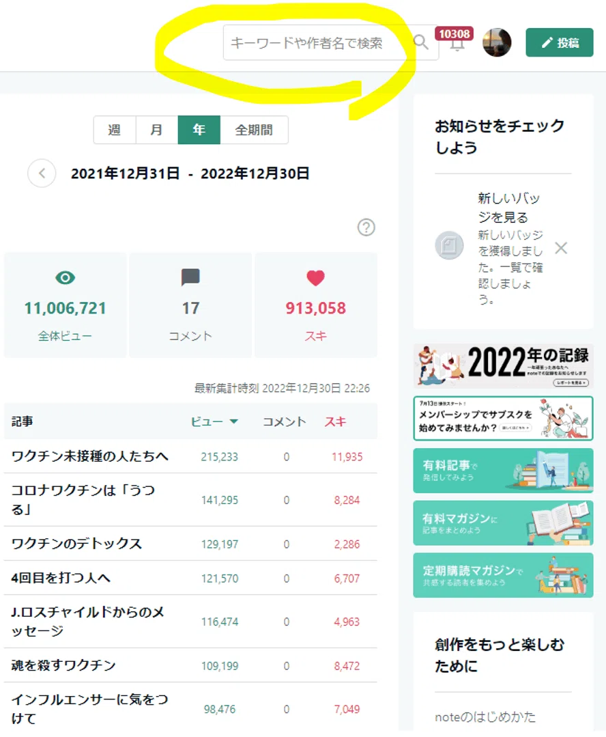Click view count 121,570
Viewport: 606px width, 737px height.
[x=219, y=579]
